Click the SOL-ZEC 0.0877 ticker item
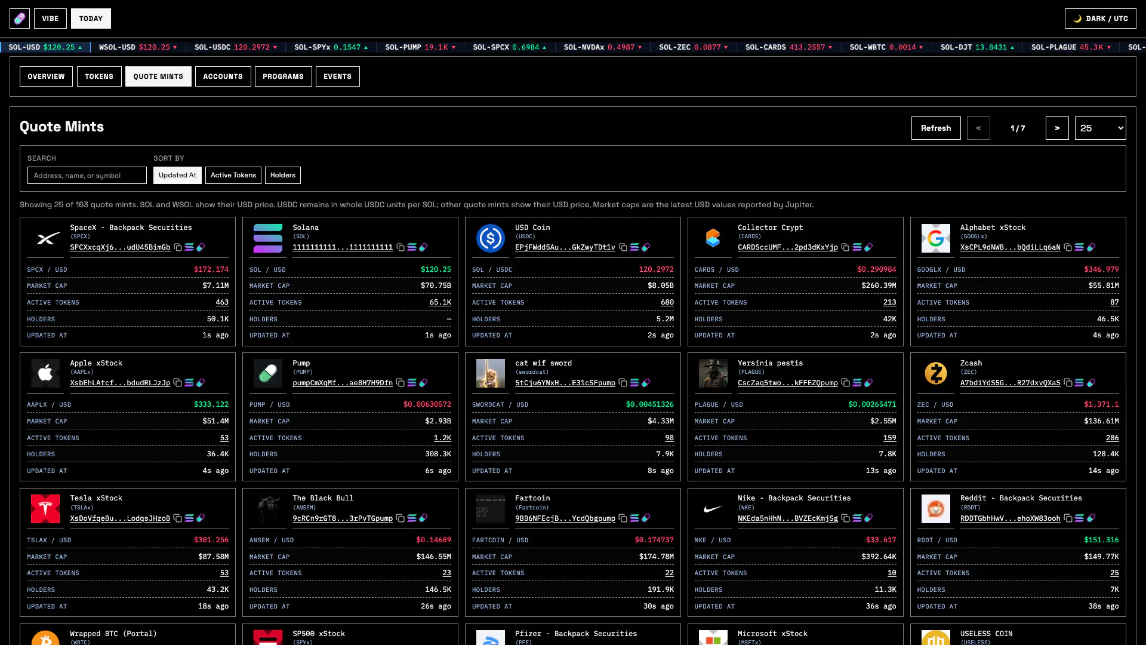Image resolution: width=1146 pixels, height=645 pixels. click(693, 47)
